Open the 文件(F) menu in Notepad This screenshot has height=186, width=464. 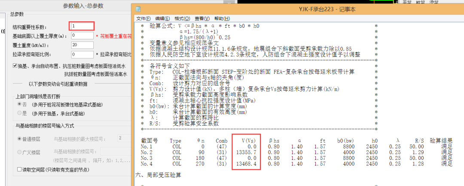tap(143, 18)
